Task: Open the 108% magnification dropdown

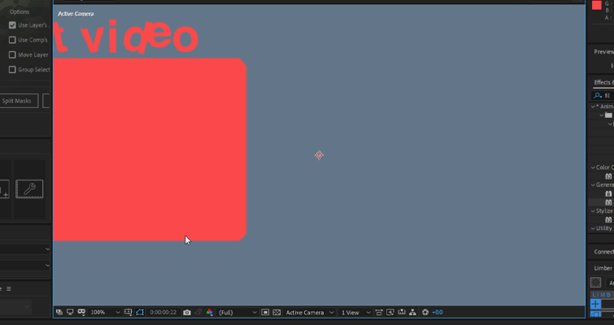Action: tap(105, 312)
